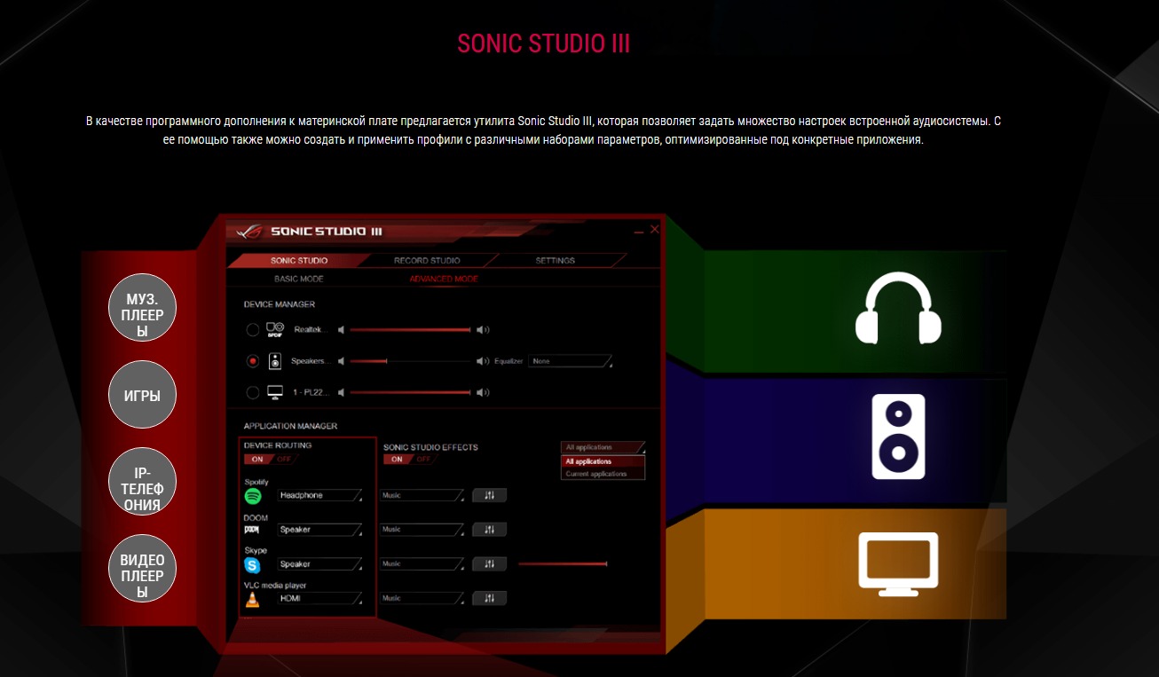
Task: Click the loud speaker icon on Realtek row
Action: click(483, 329)
